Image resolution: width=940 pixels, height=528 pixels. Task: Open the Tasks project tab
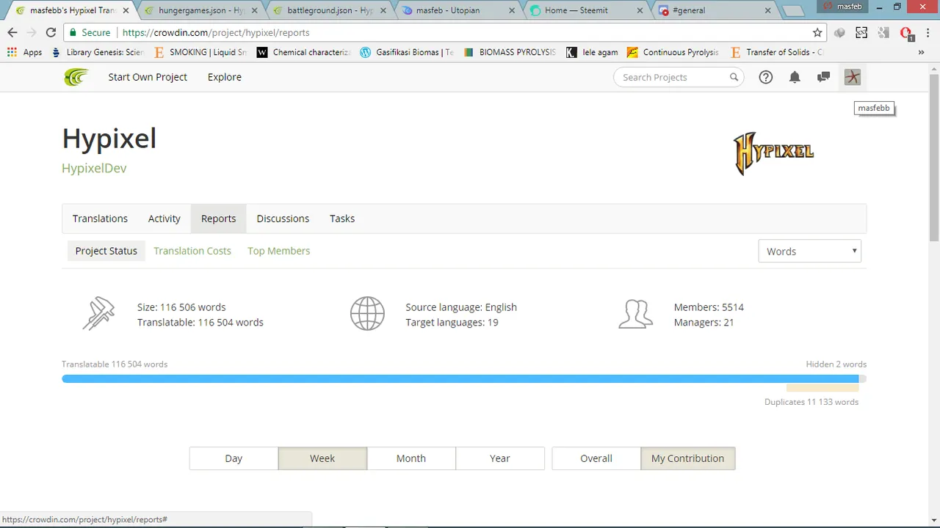tap(342, 219)
